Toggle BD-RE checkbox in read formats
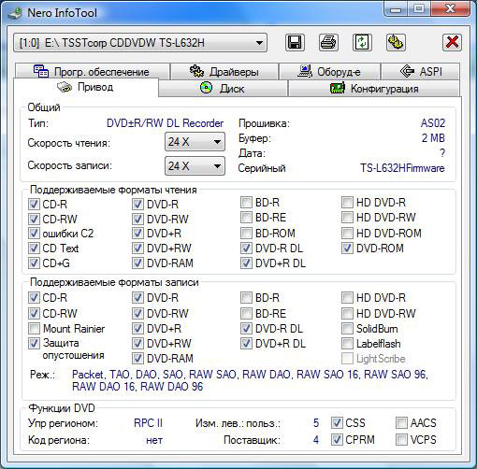 246,217
